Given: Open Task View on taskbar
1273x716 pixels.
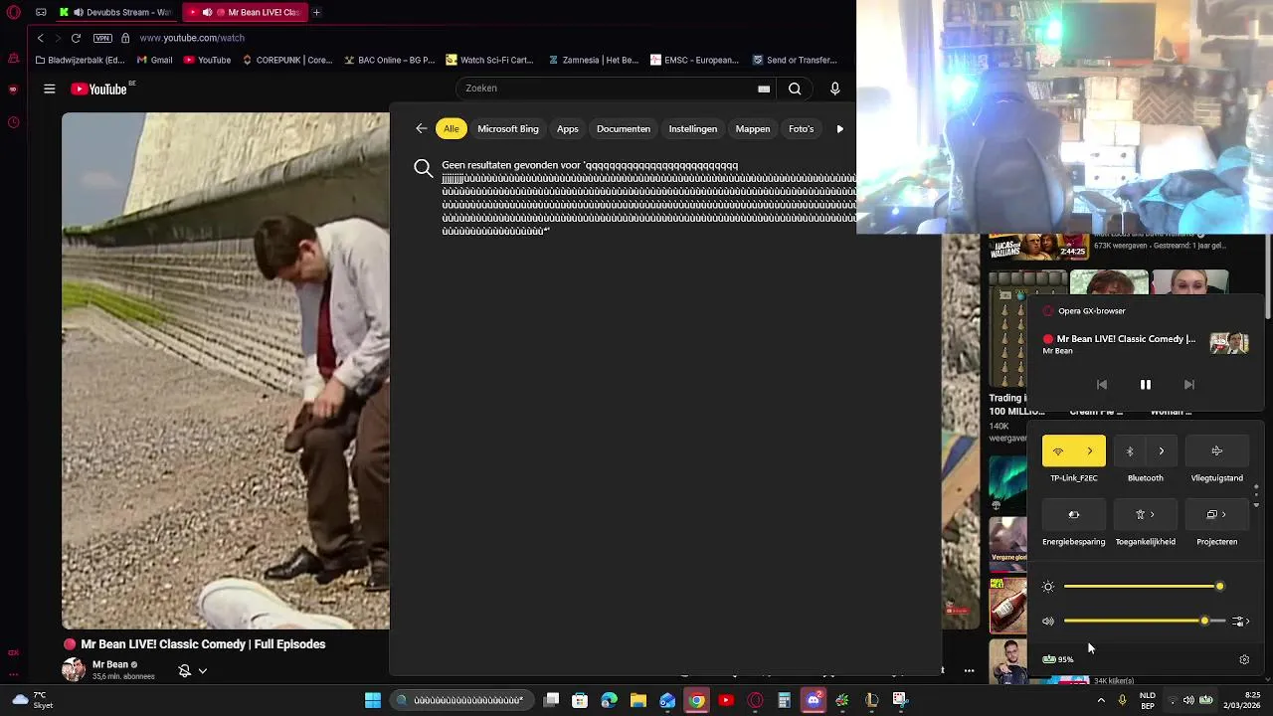Looking at the screenshot, I should 551,700.
